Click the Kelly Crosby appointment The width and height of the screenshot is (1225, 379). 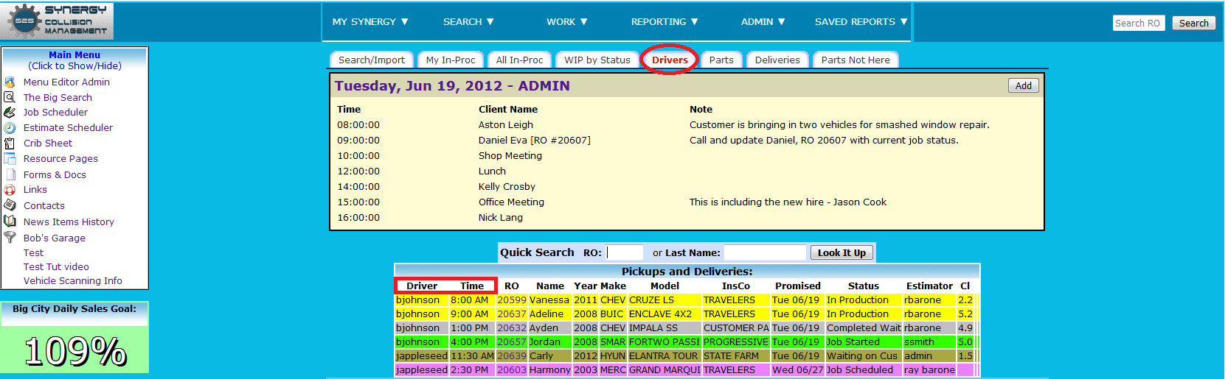point(507,187)
